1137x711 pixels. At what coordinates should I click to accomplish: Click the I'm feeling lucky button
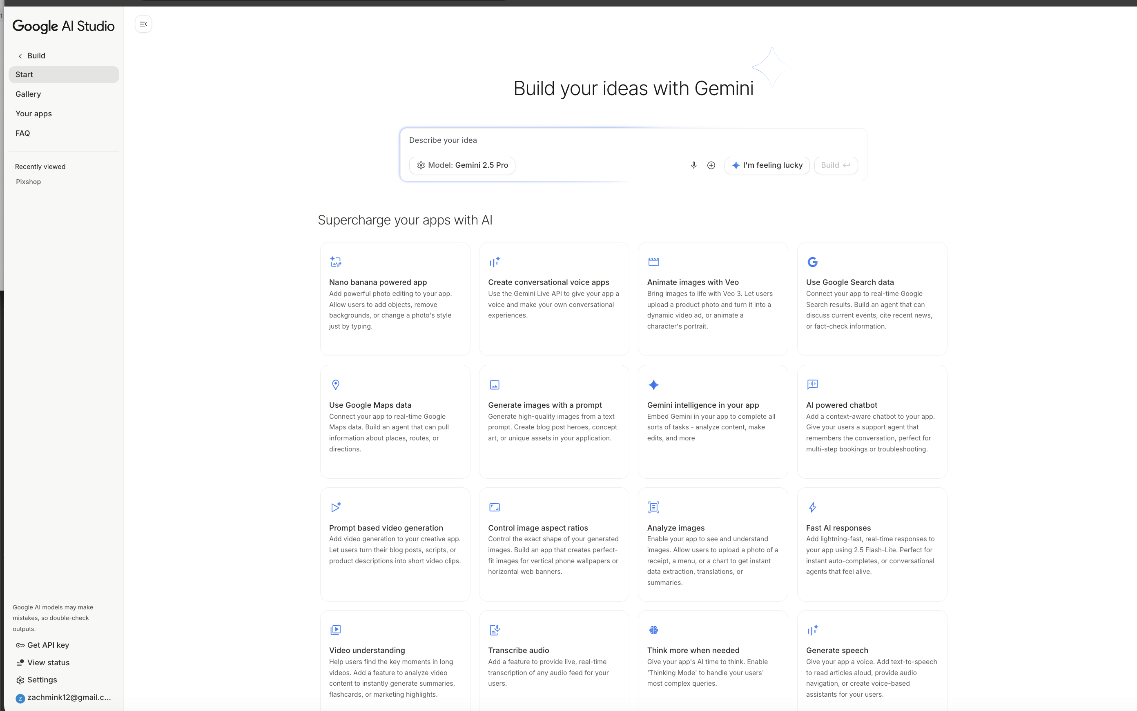767,165
